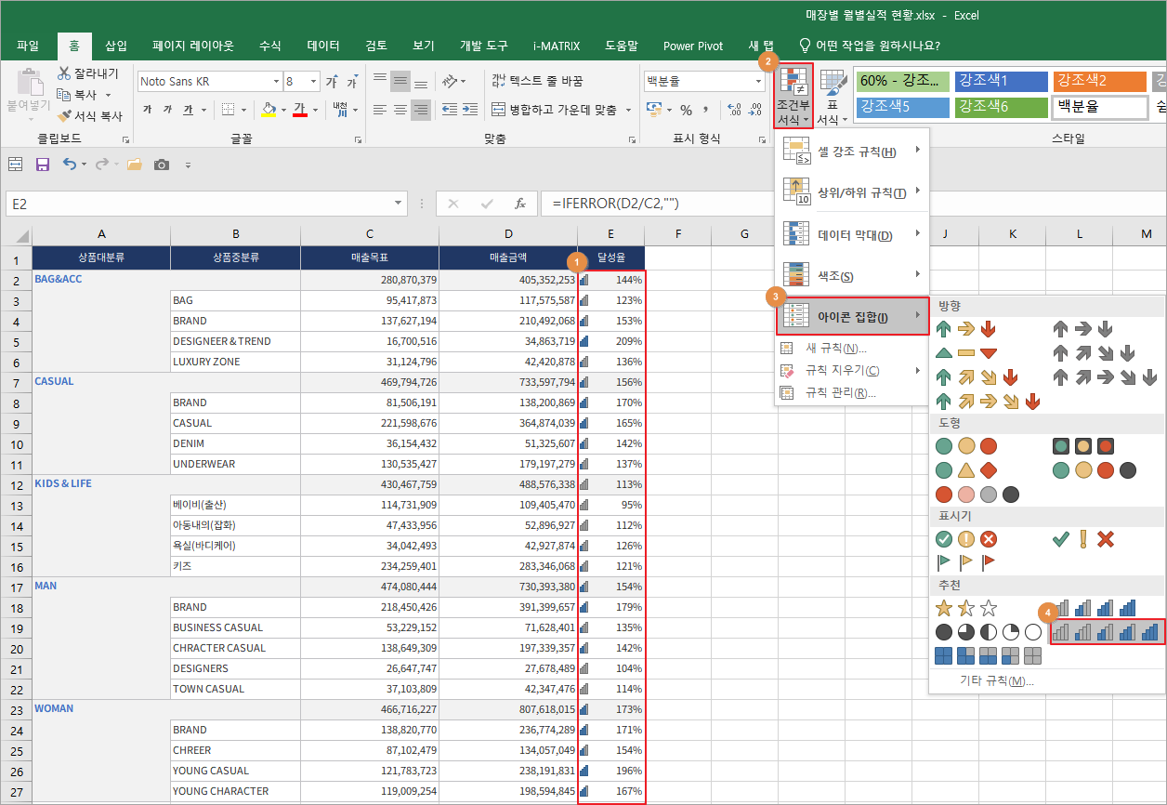Click 기타 규칙 (More Rules) link
The width and height of the screenshot is (1167, 805).
(x=996, y=680)
